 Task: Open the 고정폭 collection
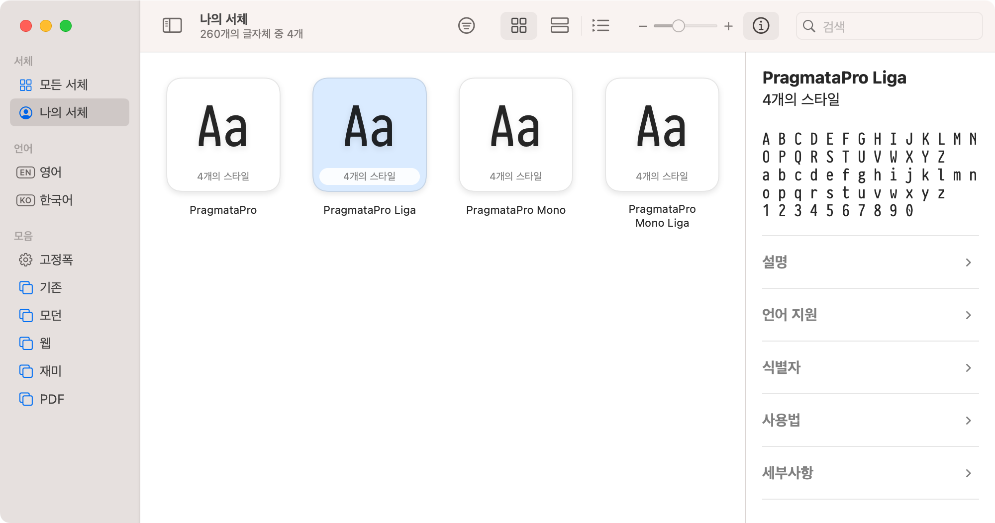click(x=70, y=260)
